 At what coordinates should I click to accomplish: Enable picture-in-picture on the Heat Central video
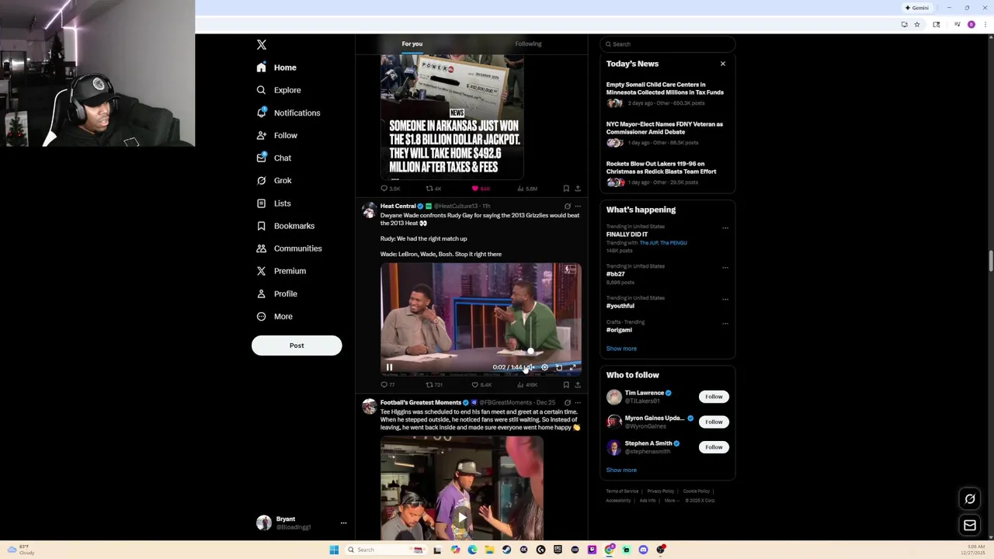pos(559,367)
